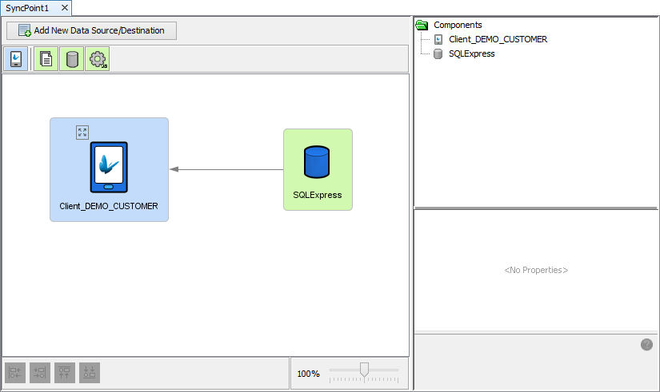The height and width of the screenshot is (392, 660).
Task: Click the file document source toolbar icon
Action: (x=46, y=59)
